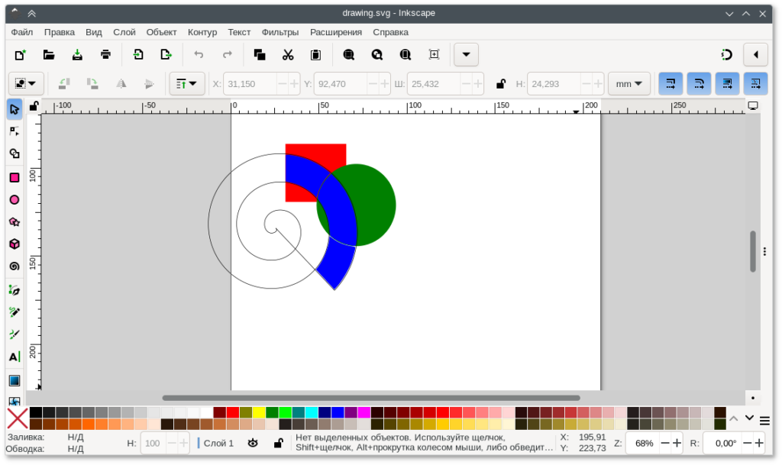This screenshot has width=782, height=465.
Task: Increase zoom with the plus button
Action: point(677,443)
